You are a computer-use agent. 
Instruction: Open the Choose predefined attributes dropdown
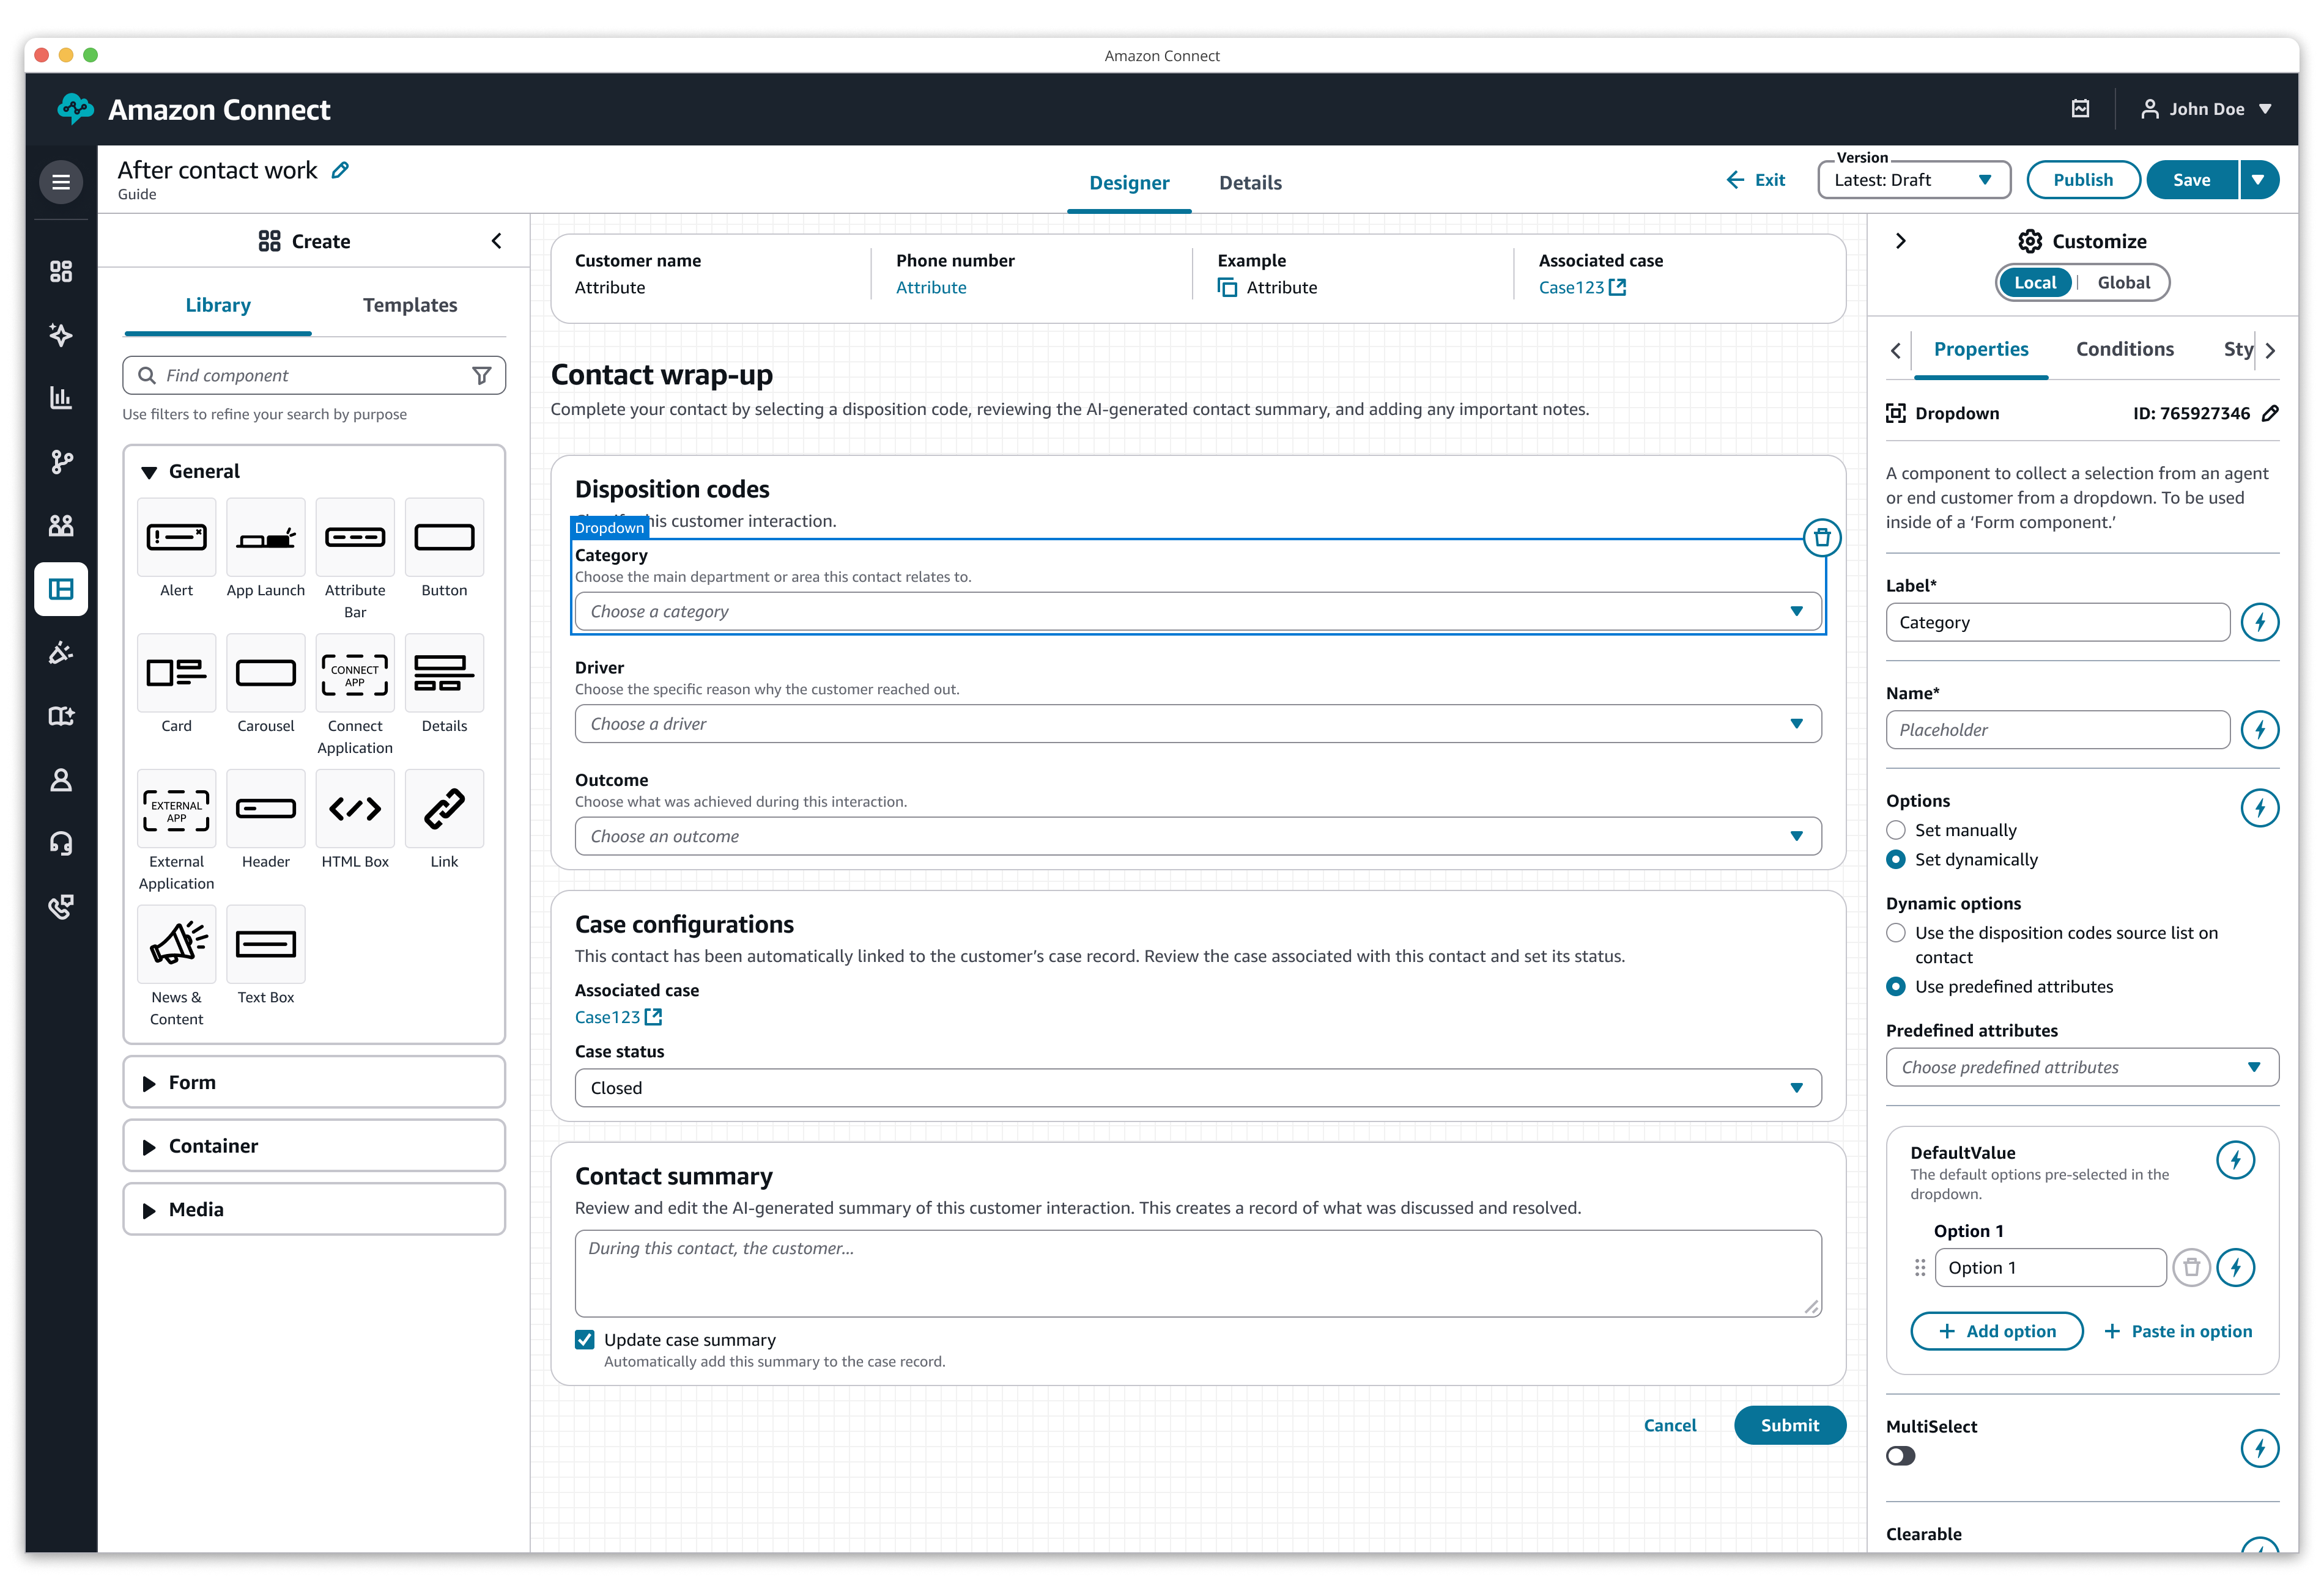(x=2081, y=1067)
